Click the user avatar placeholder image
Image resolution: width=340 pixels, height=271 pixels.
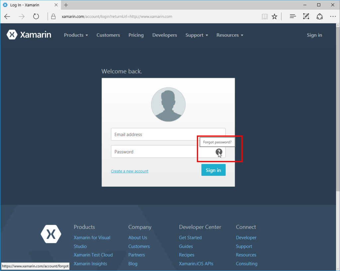pos(168,104)
